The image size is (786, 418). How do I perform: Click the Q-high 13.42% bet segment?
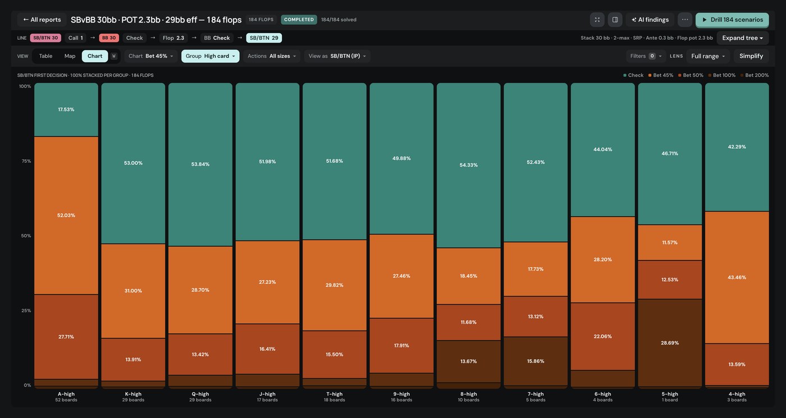pyautogui.click(x=200, y=355)
